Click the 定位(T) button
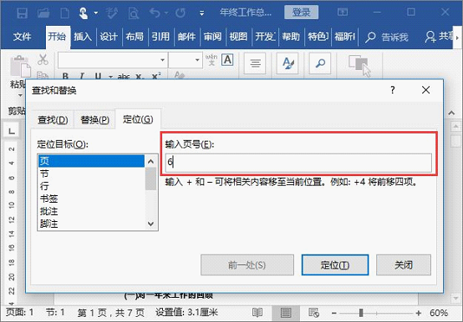Image resolution: width=463 pixels, height=322 pixels. click(x=335, y=265)
